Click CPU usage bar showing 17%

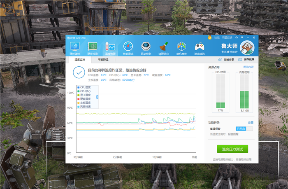coord(221,91)
